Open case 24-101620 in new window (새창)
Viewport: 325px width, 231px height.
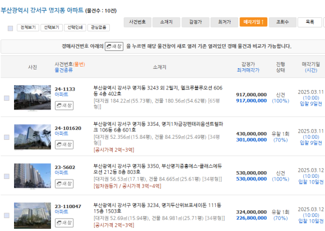64,144
